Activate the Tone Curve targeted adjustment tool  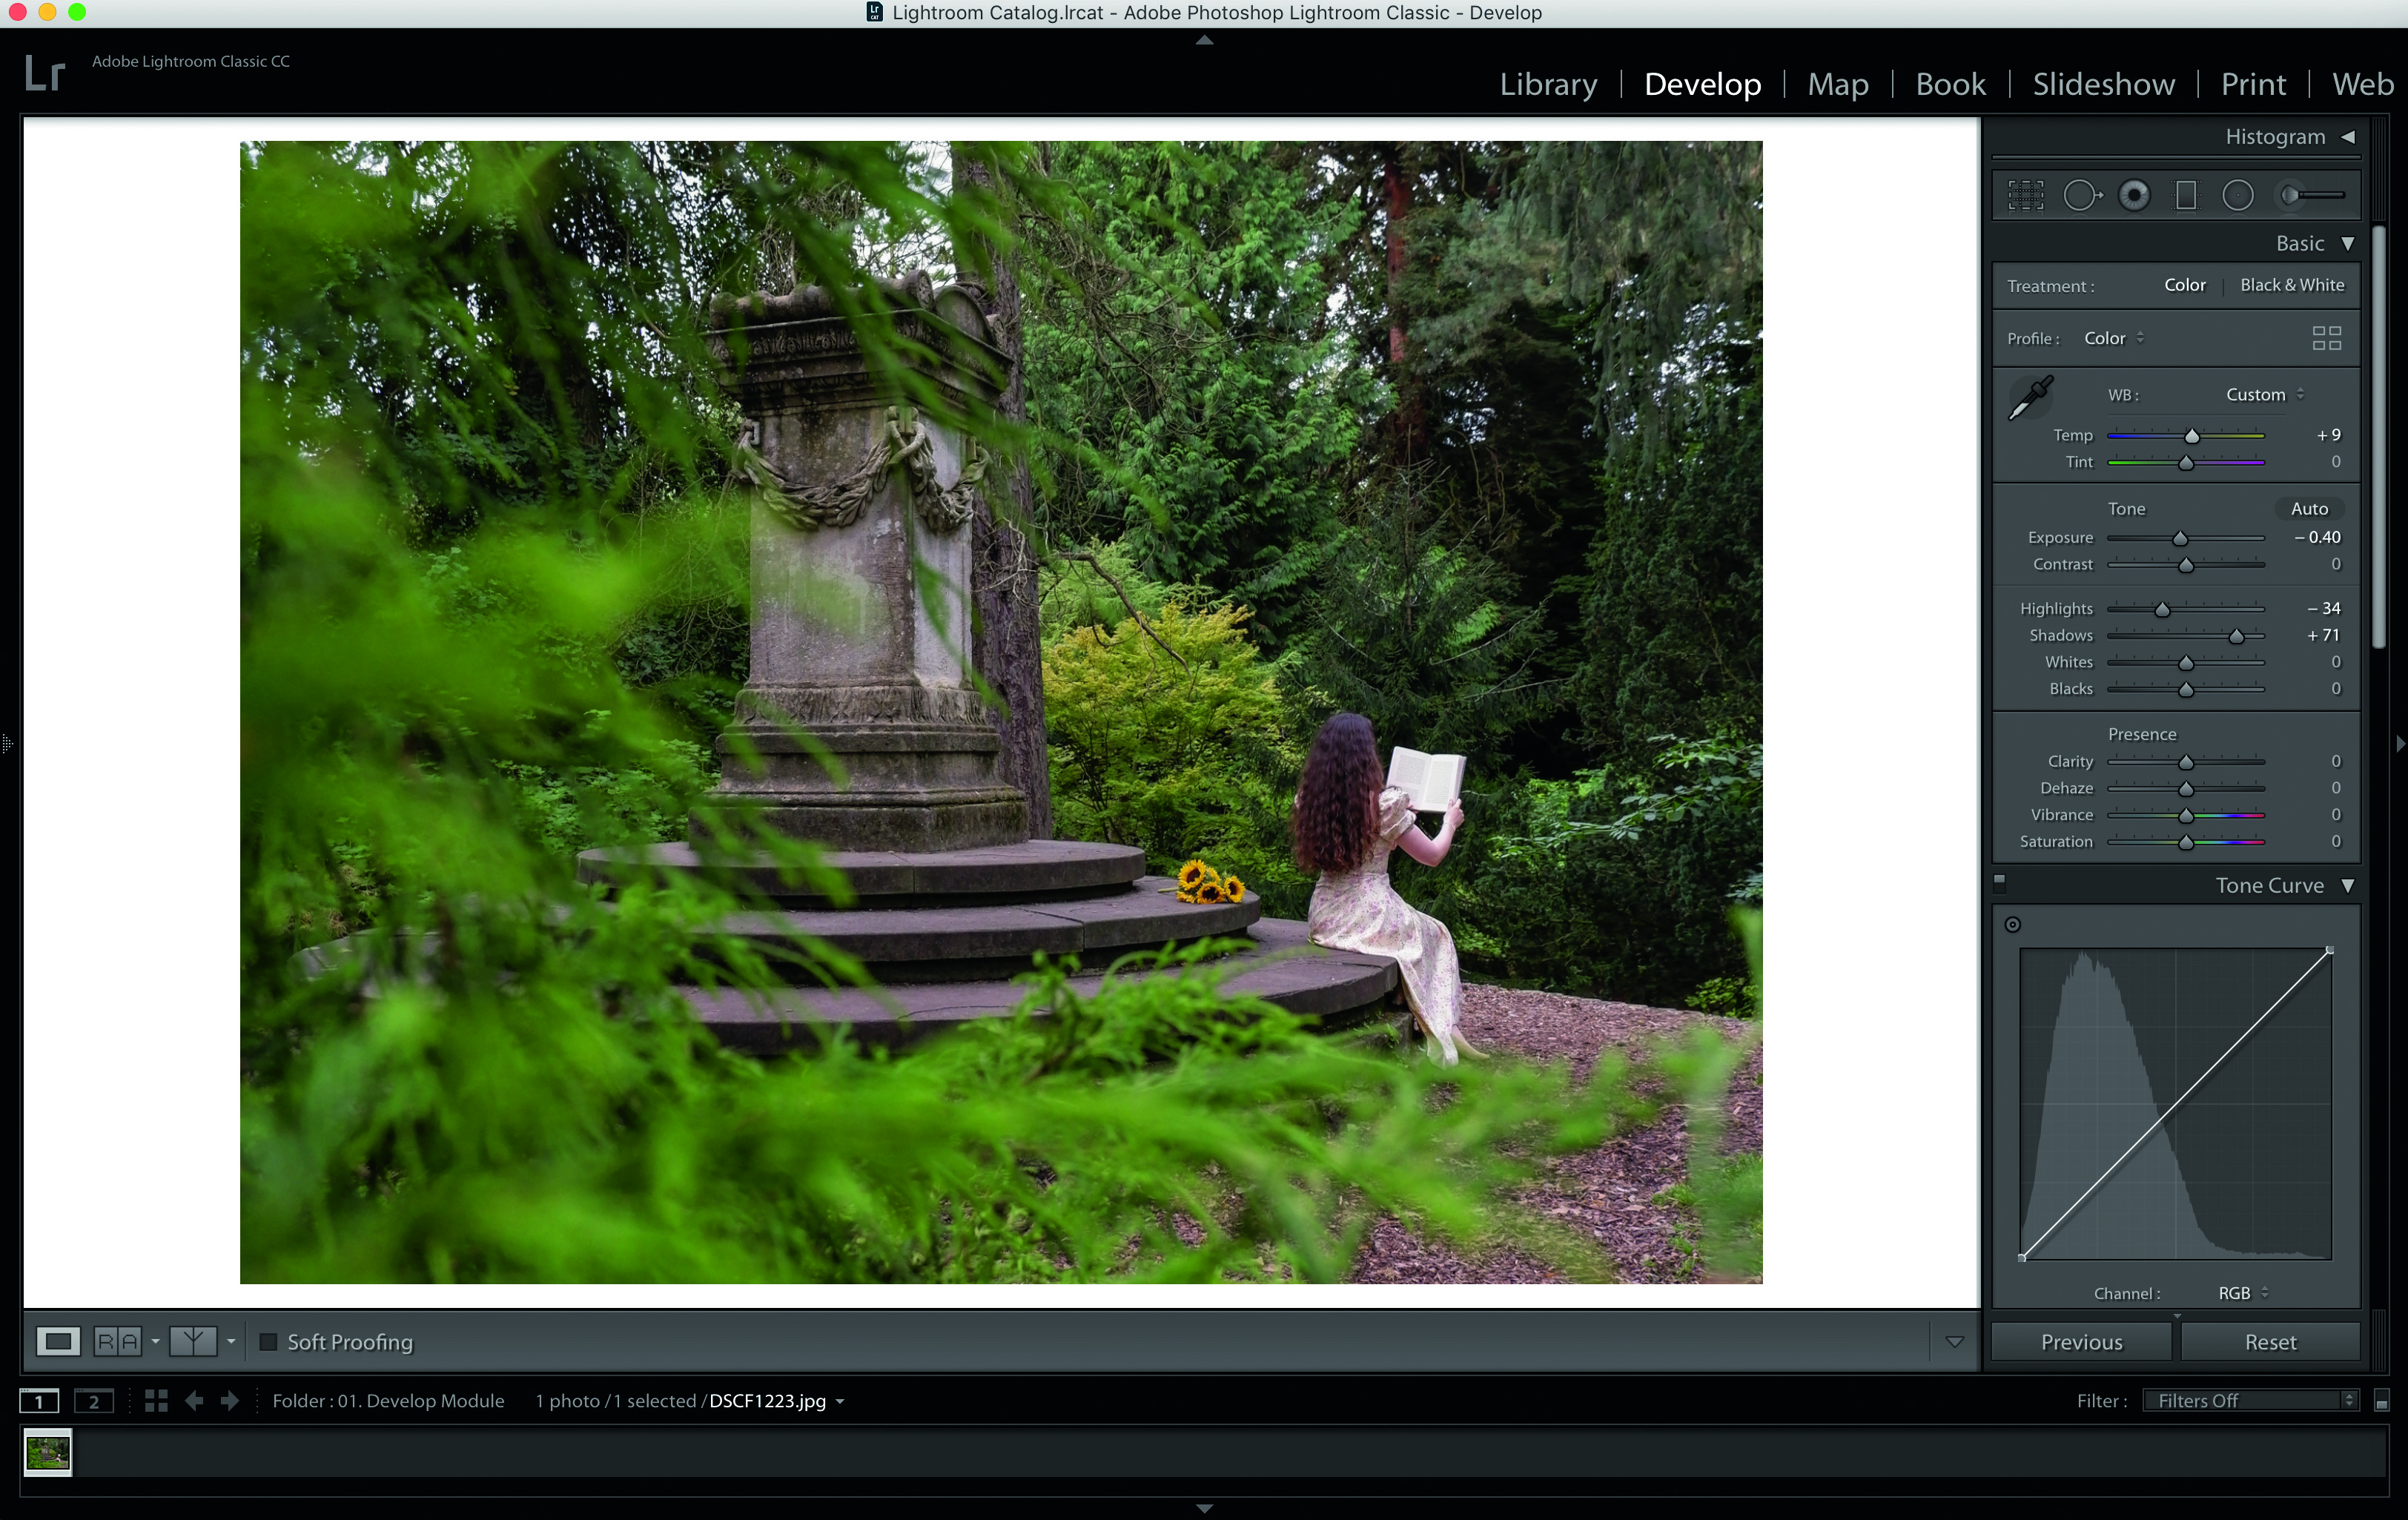[2013, 925]
